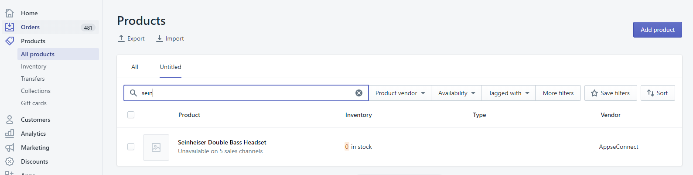This screenshot has width=693, height=175.
Task: Expand the Availability filter dropdown
Action: point(456,93)
